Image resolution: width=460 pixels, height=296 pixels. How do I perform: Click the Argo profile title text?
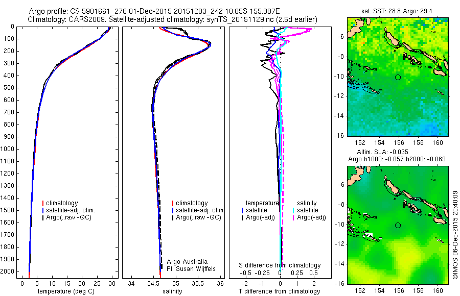[x=154, y=11]
